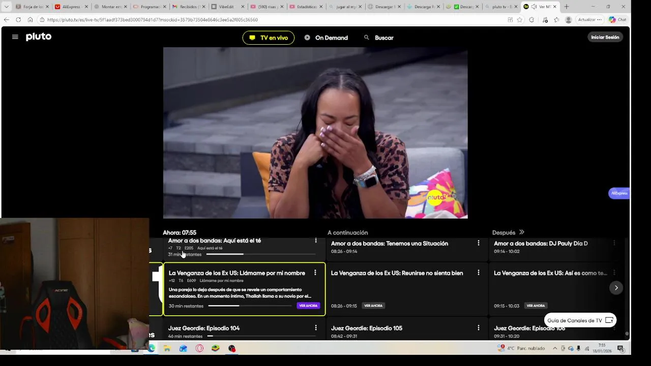Open Guía de Canales de TV

580,320
